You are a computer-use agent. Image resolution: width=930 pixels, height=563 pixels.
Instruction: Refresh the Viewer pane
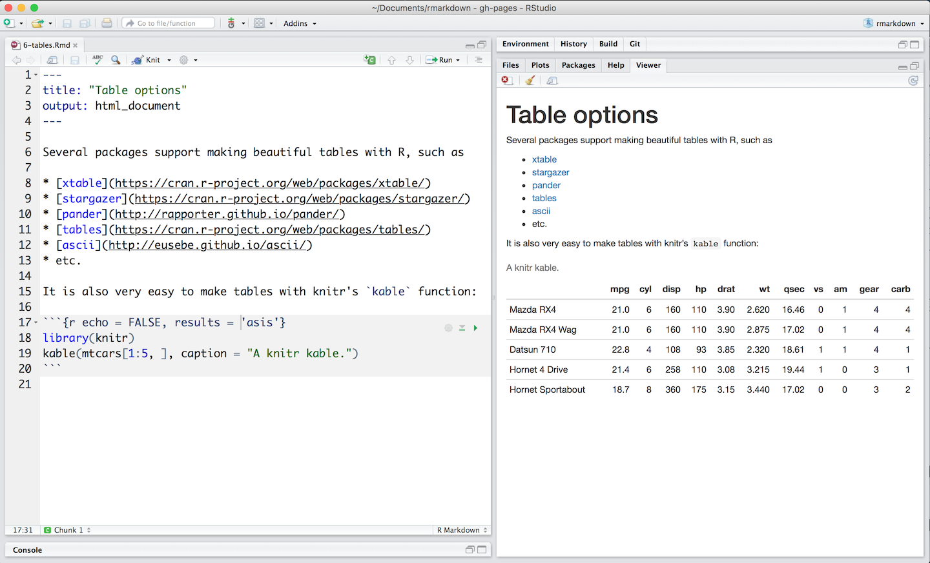913,80
